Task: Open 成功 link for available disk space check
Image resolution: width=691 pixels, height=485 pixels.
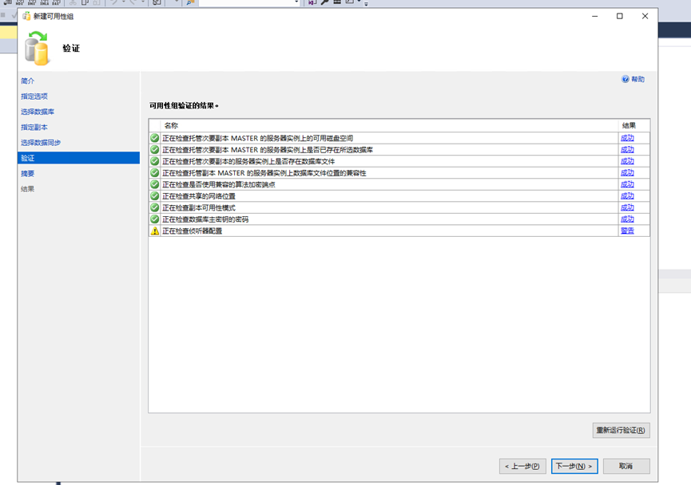Action: (627, 138)
